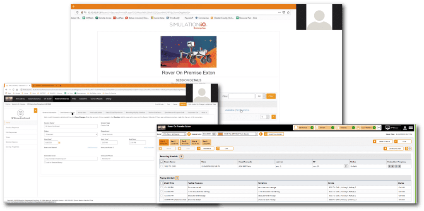Click the orange info icon beside session dropdown
424x211 pixels.
tap(261, 134)
